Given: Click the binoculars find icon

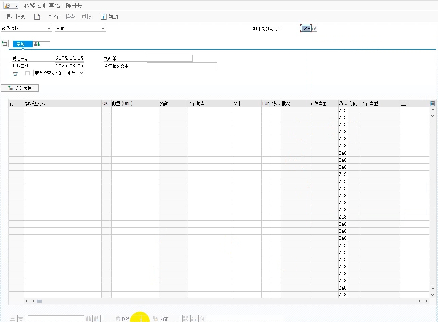Looking at the screenshot, I should coord(89,319).
